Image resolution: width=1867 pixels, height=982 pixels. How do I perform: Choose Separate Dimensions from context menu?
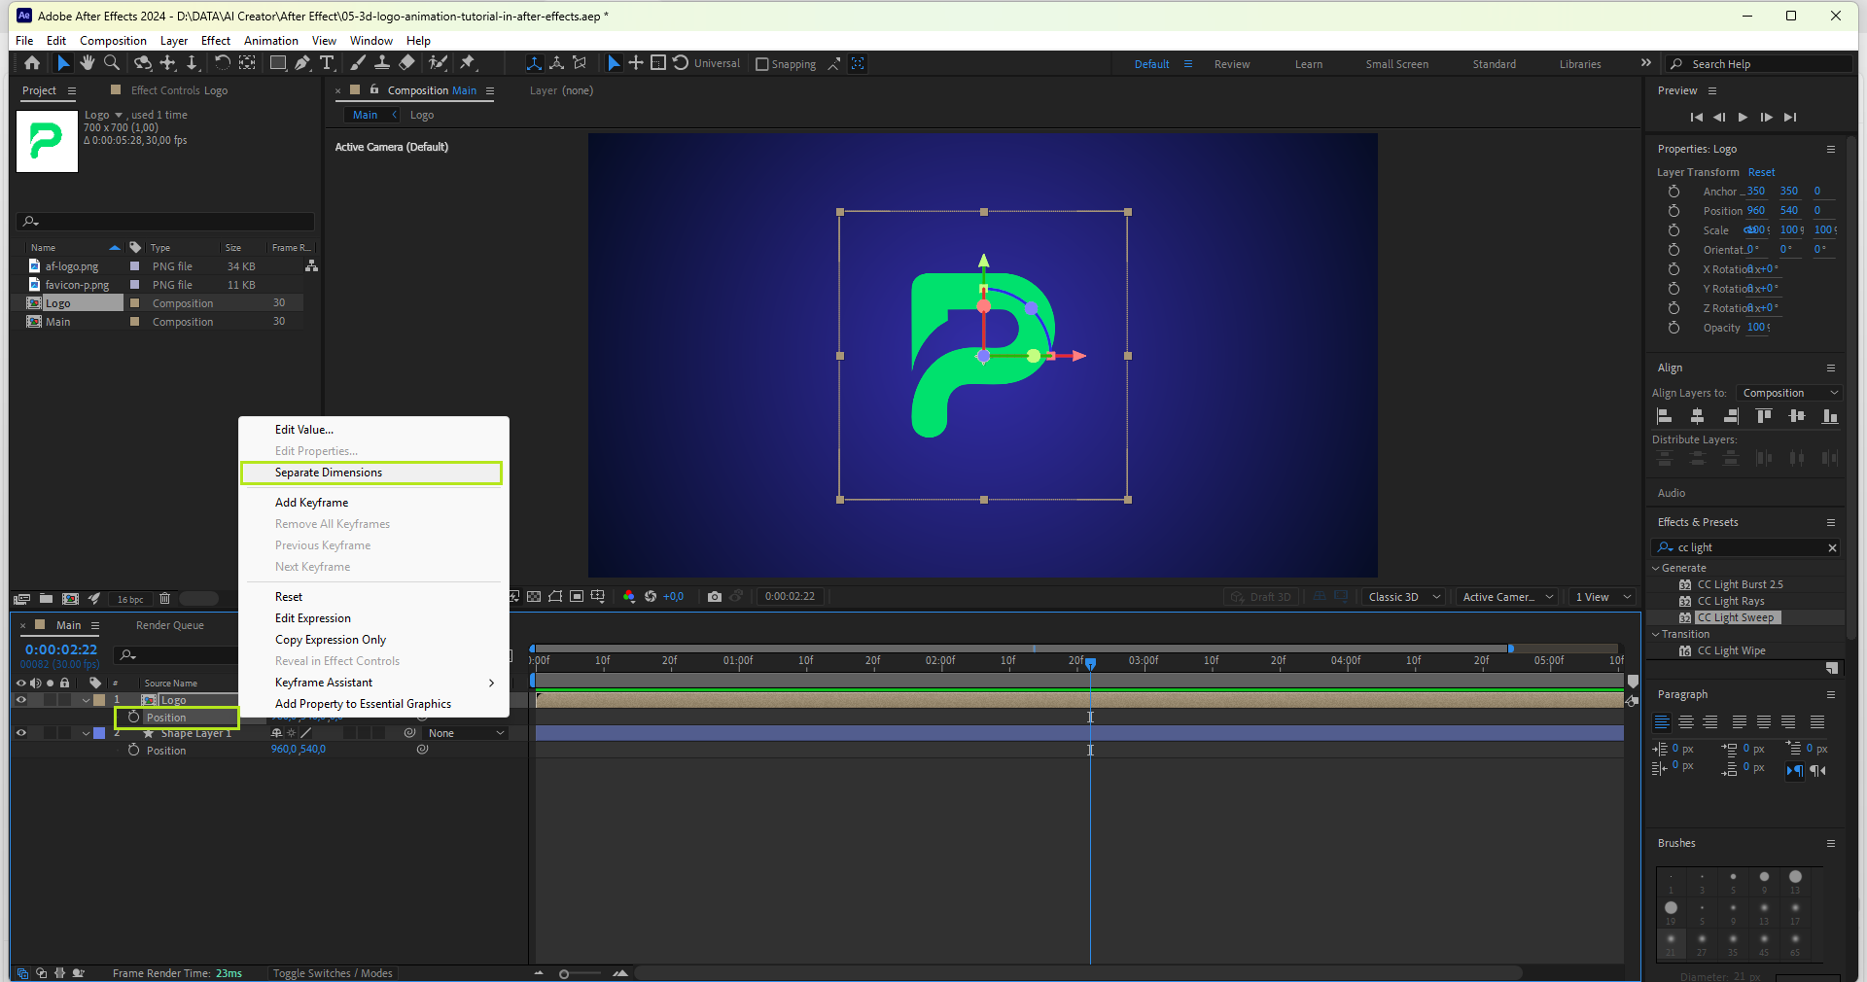coord(329,473)
